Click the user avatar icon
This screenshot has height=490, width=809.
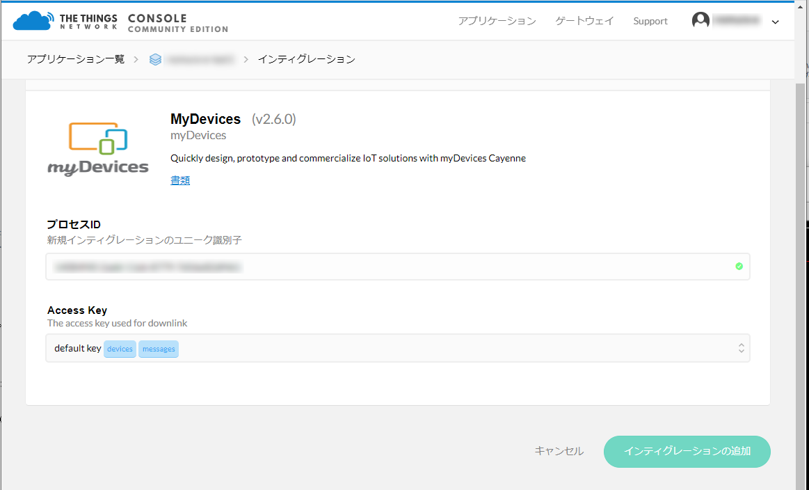tap(700, 21)
